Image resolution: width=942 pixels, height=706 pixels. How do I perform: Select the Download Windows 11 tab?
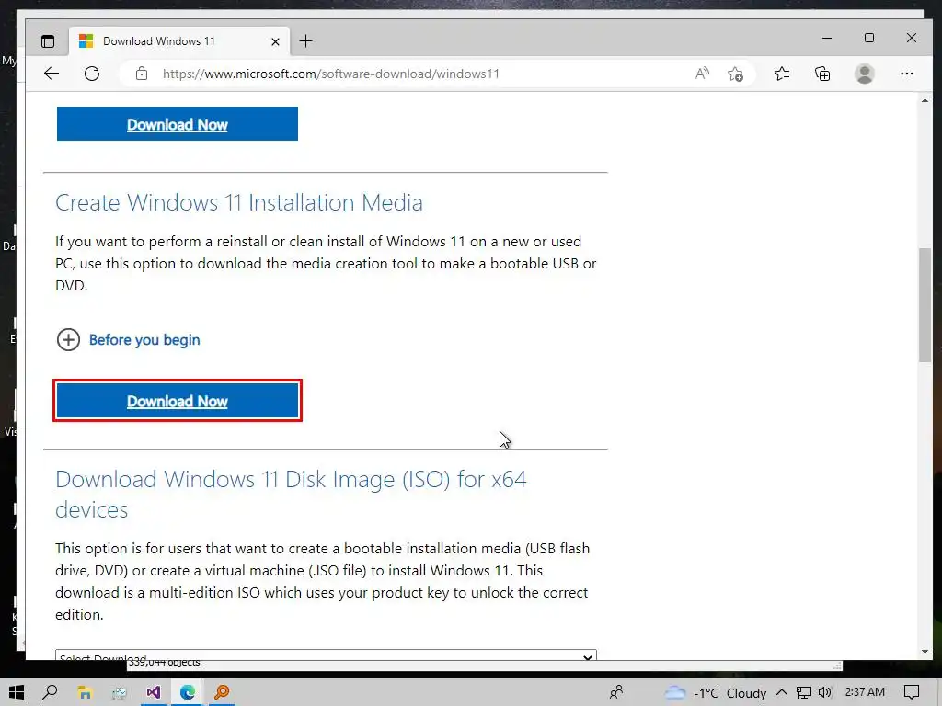click(179, 41)
